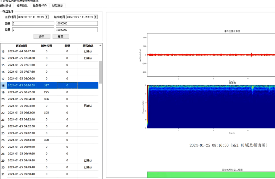
Task: Switch to the 断丝分析 tab
Action: (6, 6)
